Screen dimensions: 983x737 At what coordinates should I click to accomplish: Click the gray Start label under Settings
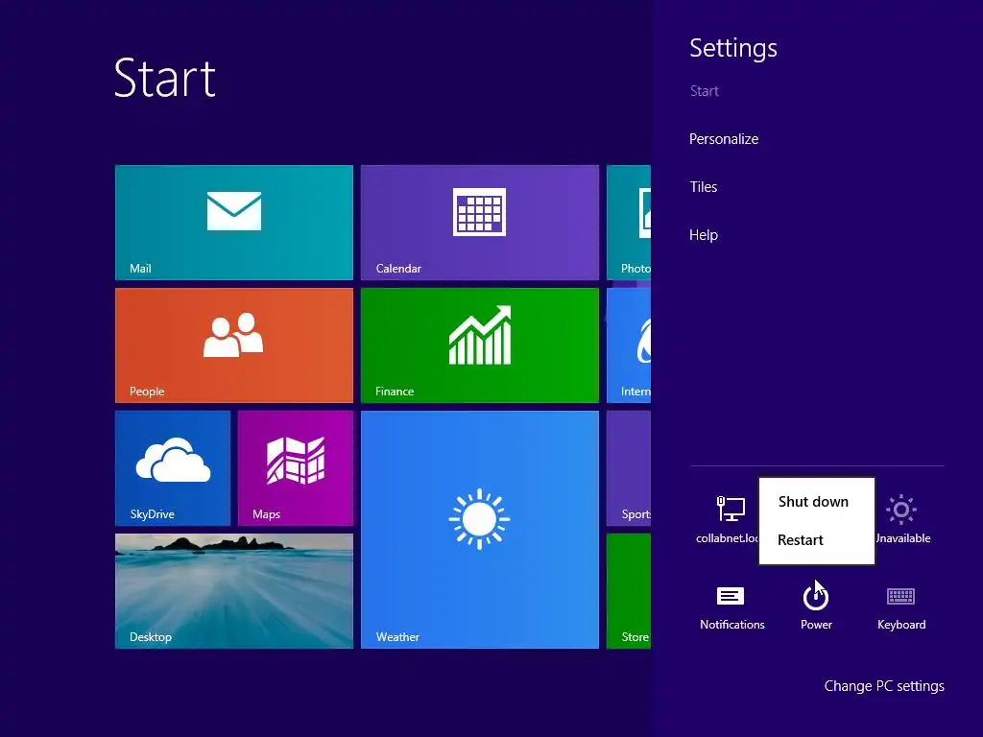coord(704,91)
